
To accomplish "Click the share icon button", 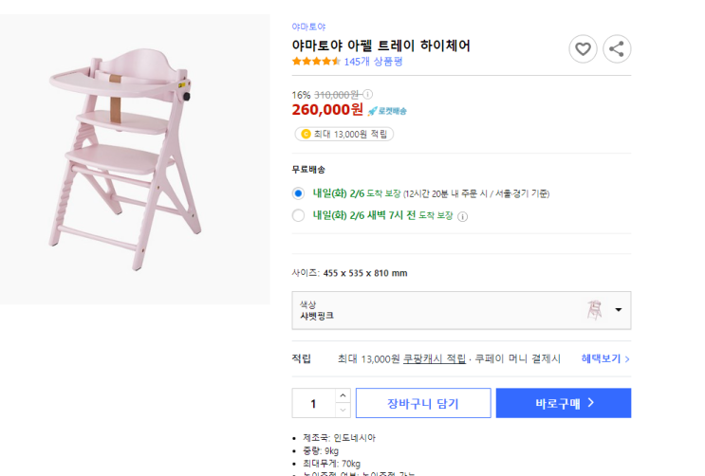I will pos(617,49).
